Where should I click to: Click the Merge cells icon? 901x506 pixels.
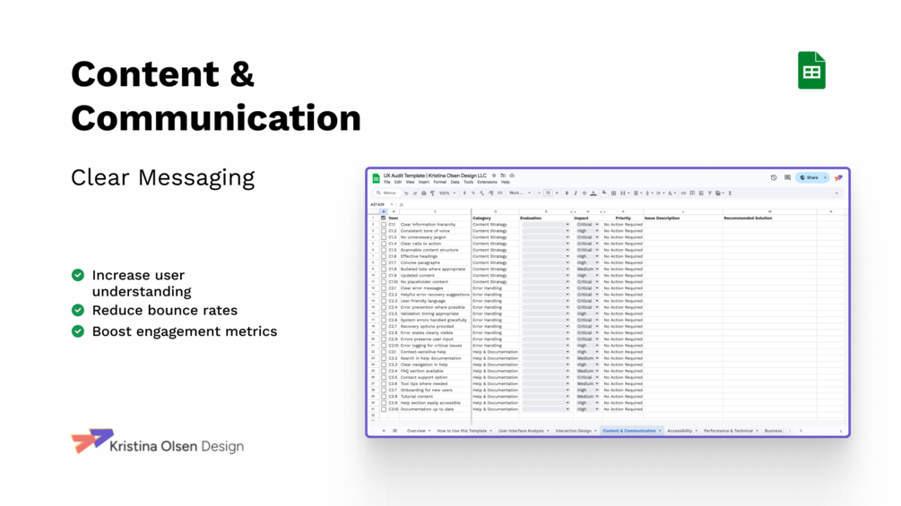coord(623,193)
